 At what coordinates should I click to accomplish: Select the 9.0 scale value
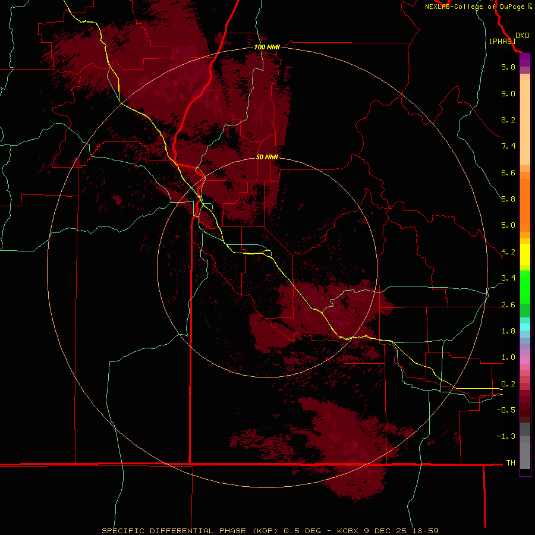(x=508, y=93)
